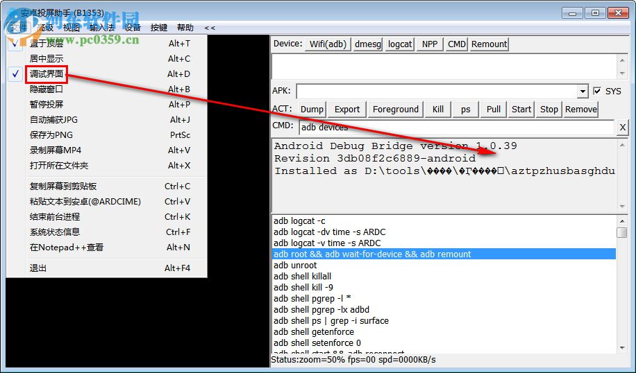This screenshot has height=373, width=636.
Task: Click down arrow of output pane scrollbar
Action: click(x=622, y=207)
